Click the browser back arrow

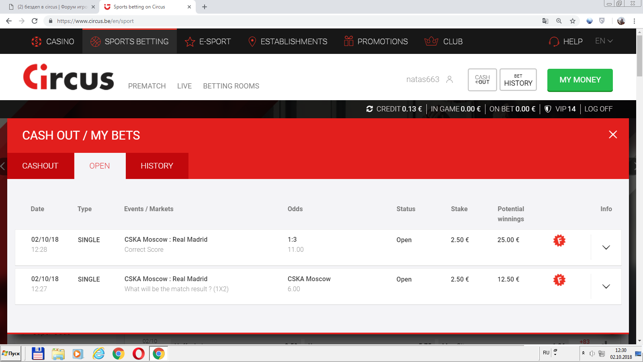9,21
